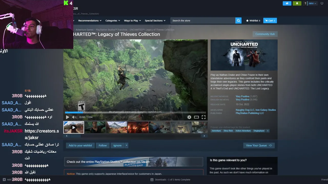This screenshot has height=184, width=328.
Task: Select the Singleplayer tag
Action: point(259,131)
